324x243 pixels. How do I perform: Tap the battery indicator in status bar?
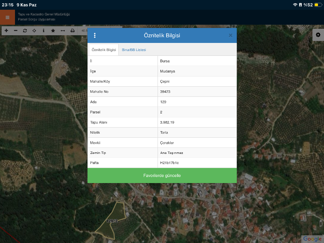coord(317,5)
